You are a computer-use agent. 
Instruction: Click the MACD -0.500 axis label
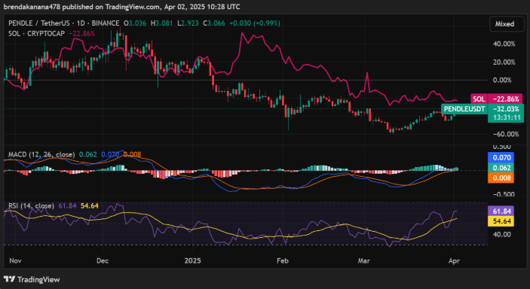pos(503,194)
